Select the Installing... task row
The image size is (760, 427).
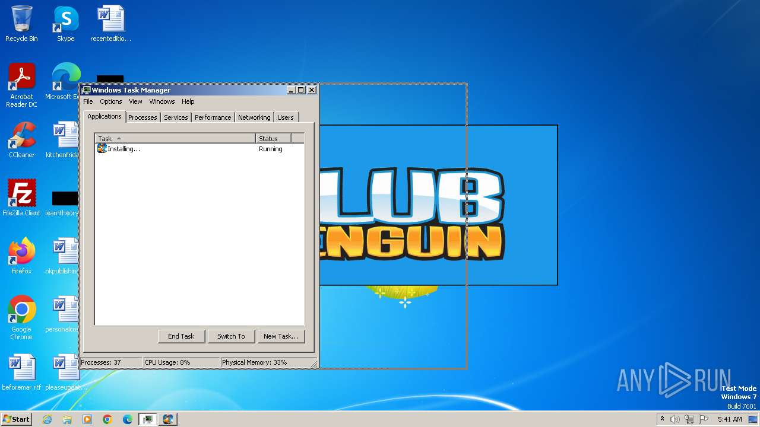pos(199,149)
